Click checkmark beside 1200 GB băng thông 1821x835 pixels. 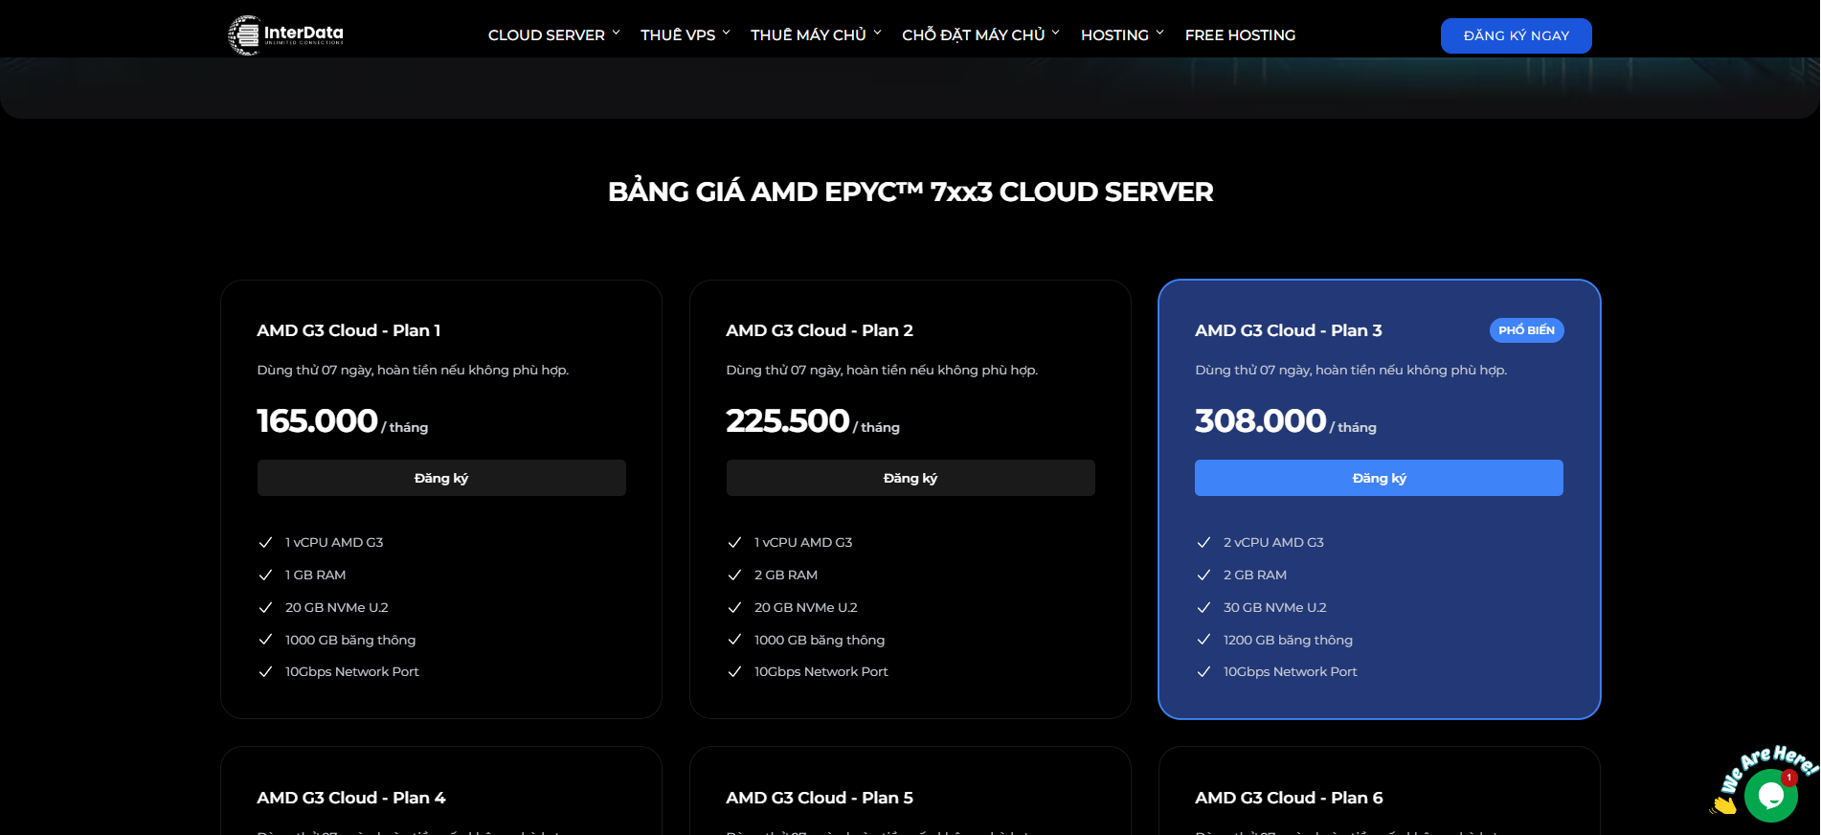pos(1204,640)
